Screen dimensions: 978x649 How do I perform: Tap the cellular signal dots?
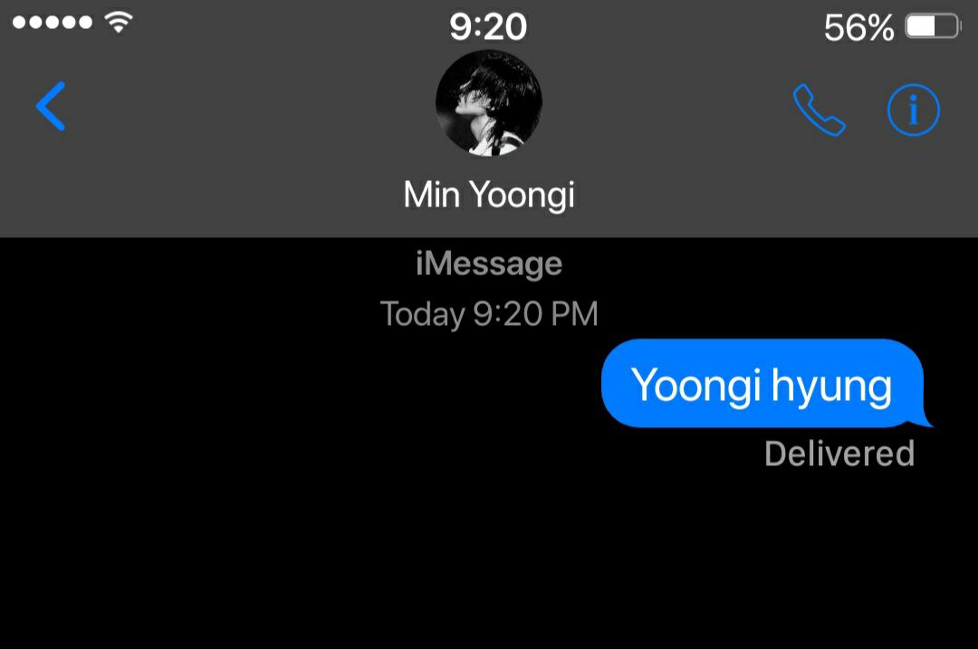pos(53,23)
